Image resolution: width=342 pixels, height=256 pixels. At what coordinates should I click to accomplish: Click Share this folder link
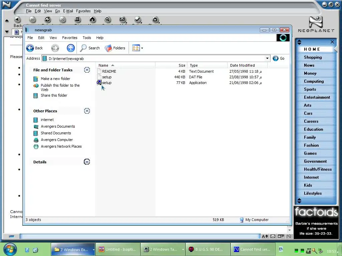pos(54,95)
